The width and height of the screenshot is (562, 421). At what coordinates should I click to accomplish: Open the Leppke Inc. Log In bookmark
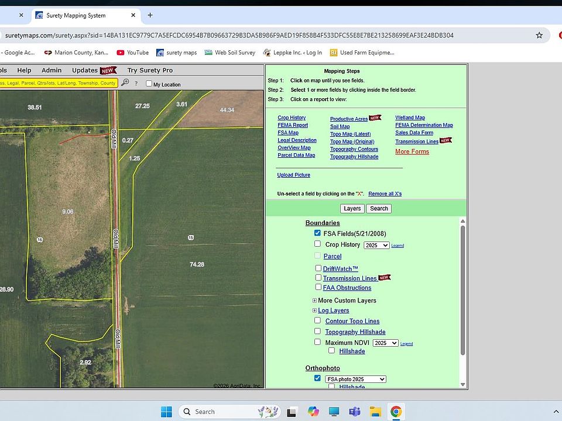293,53
